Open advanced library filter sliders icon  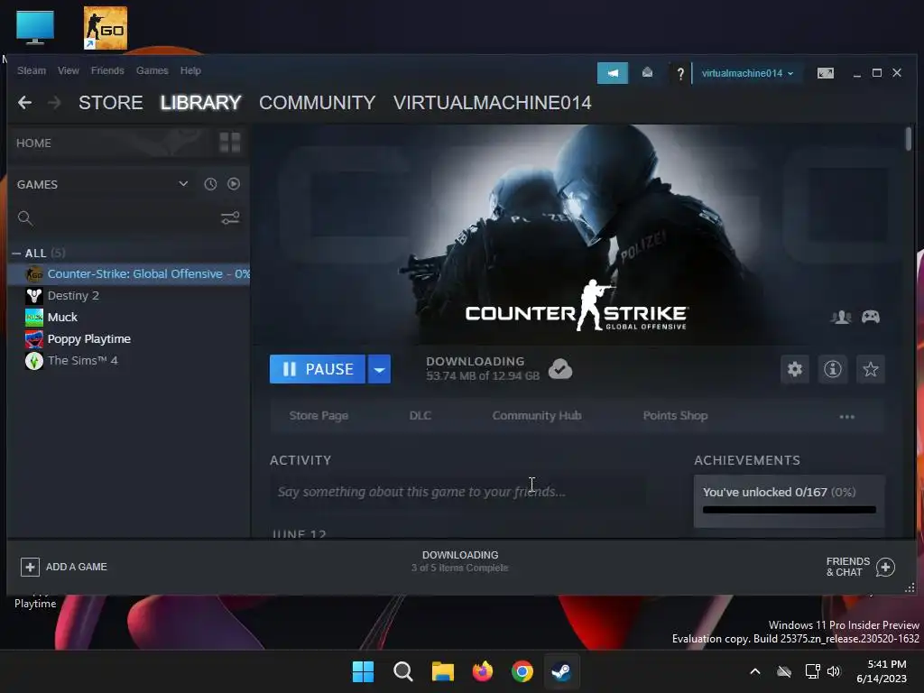pos(230,218)
